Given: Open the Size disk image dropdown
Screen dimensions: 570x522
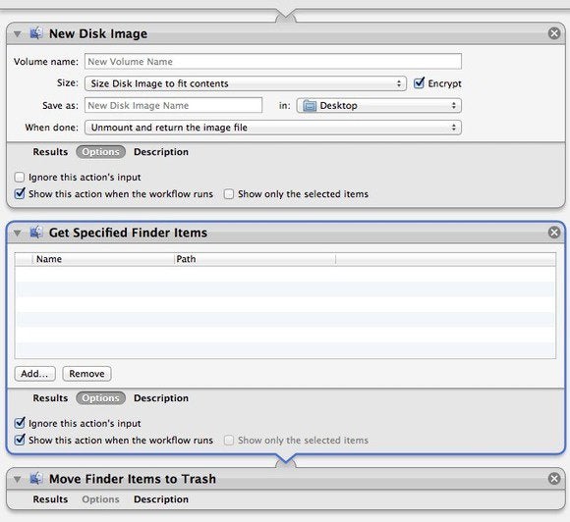Looking at the screenshot, I should (246, 83).
